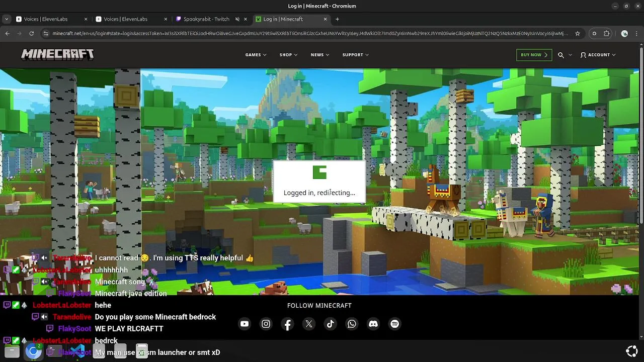644x362 pixels.
Task: Expand the Shop menu
Action: [288, 55]
